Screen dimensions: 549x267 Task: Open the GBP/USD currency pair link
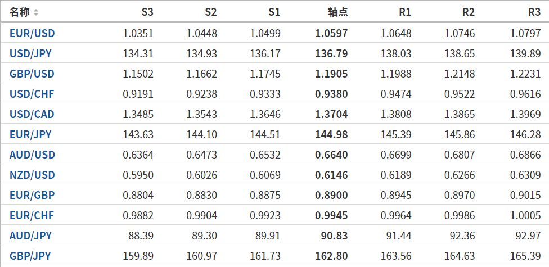click(32, 74)
